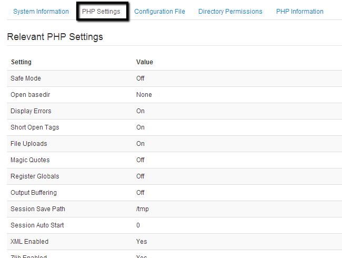Viewport: 342px width, 258px height.
Task: Click the /tmp Session Save Path value
Action: 142,209
